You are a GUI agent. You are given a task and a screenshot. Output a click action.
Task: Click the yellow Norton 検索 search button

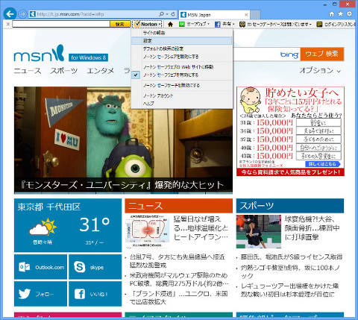(x=120, y=24)
